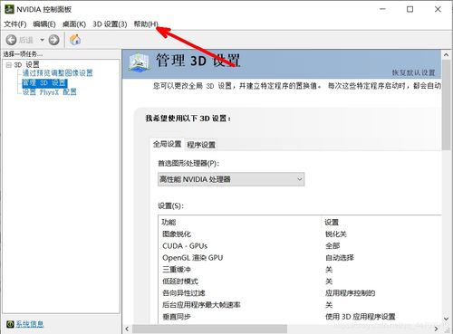Click the 自动选择 value

pyautogui.click(x=340, y=258)
